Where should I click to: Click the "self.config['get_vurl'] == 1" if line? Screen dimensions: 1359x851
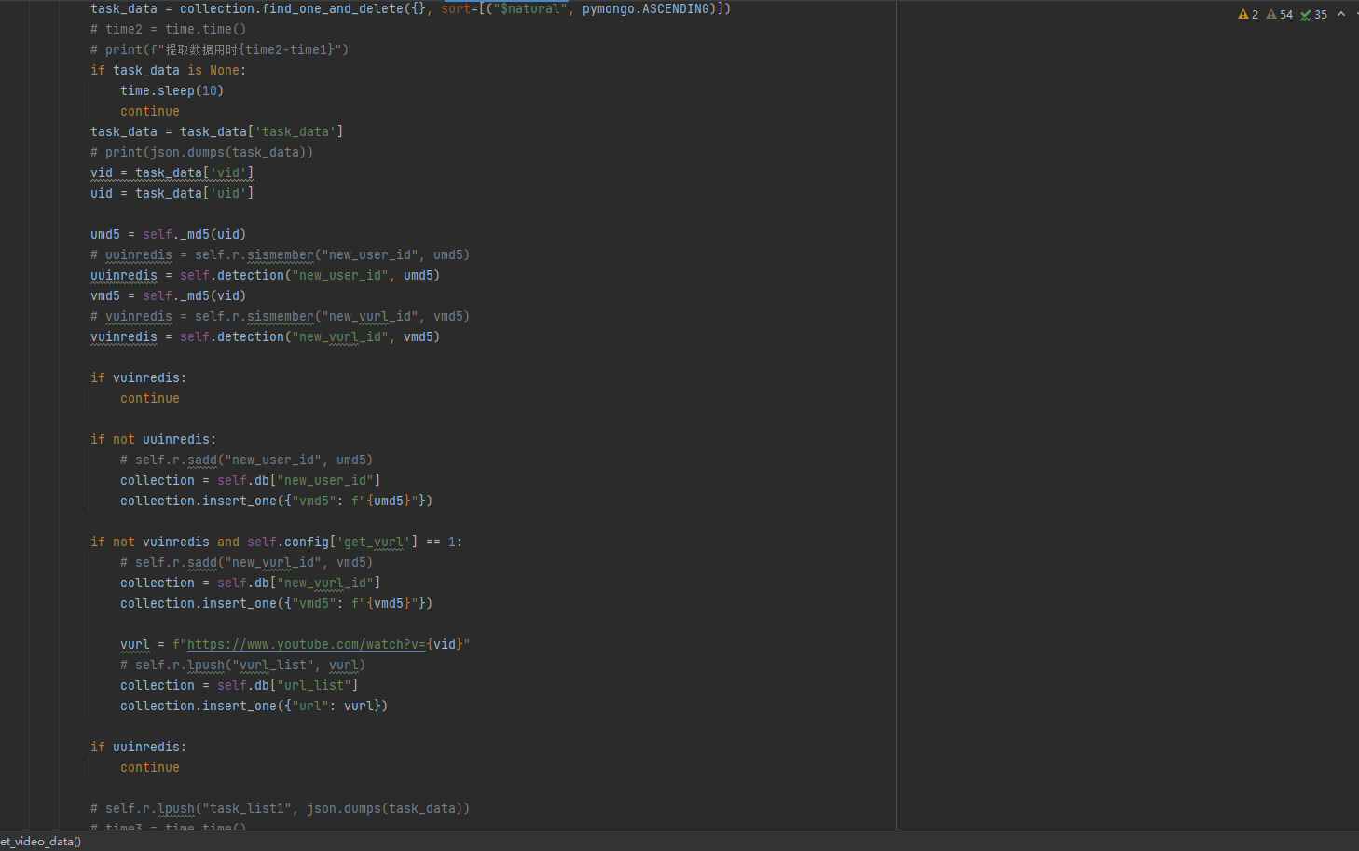point(276,542)
